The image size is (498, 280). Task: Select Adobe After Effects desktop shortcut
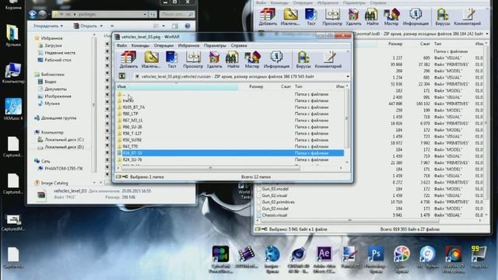coord(324,259)
